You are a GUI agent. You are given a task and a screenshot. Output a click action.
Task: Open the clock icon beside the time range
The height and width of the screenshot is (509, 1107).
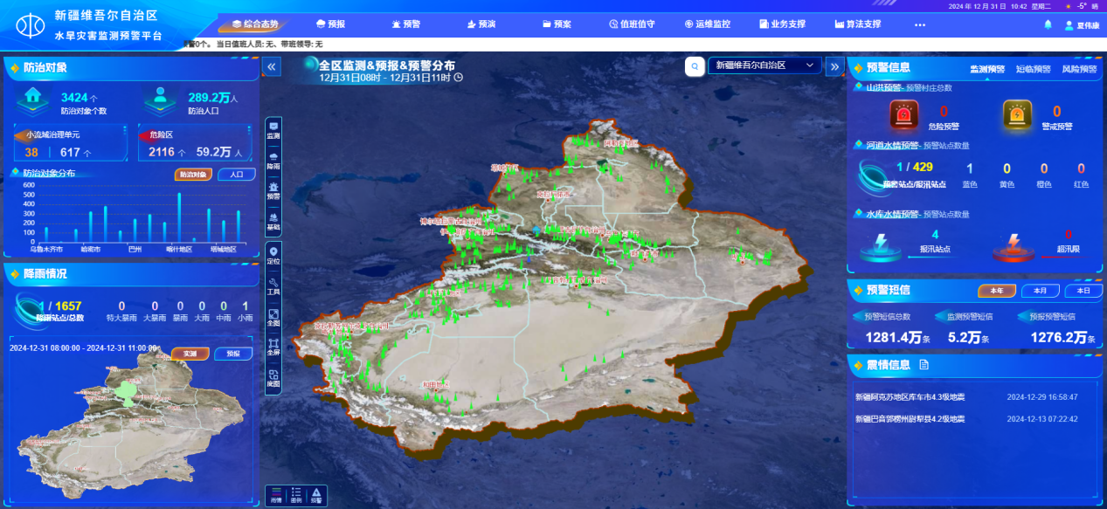tap(459, 78)
